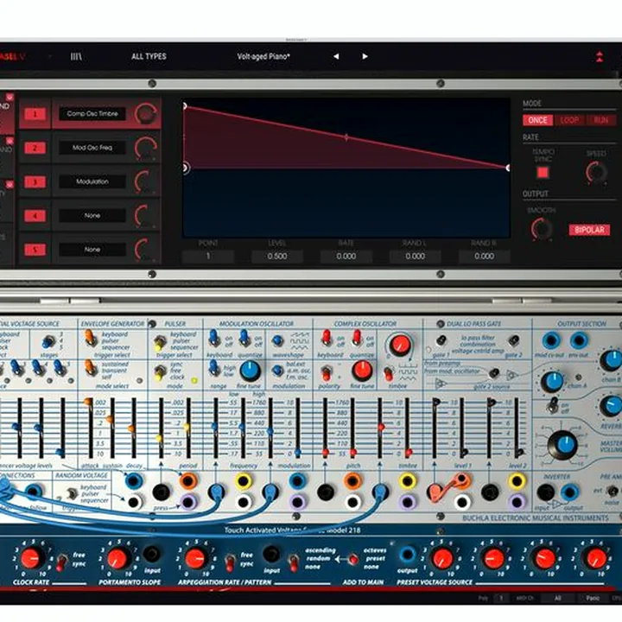
Task: Open the Comp Osc Timbre destination dropdown
Action: coord(92,114)
